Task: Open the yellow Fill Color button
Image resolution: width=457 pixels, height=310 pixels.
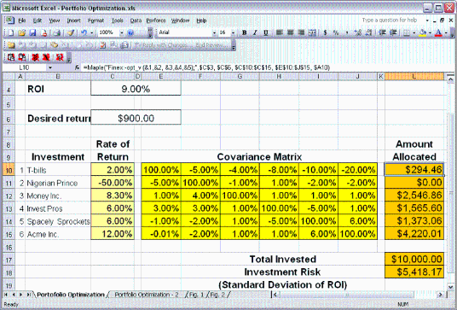Action: (x=422, y=32)
